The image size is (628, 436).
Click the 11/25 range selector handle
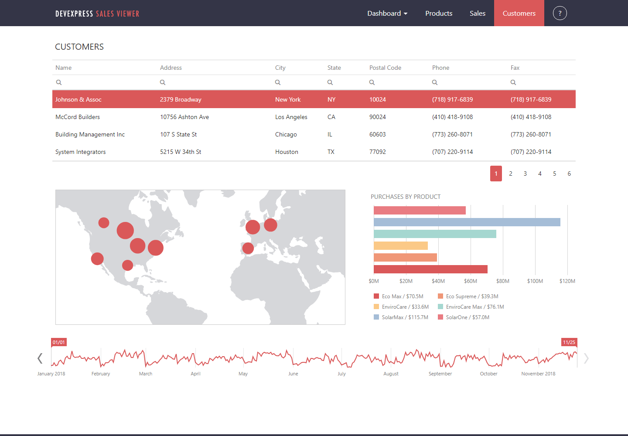click(569, 342)
